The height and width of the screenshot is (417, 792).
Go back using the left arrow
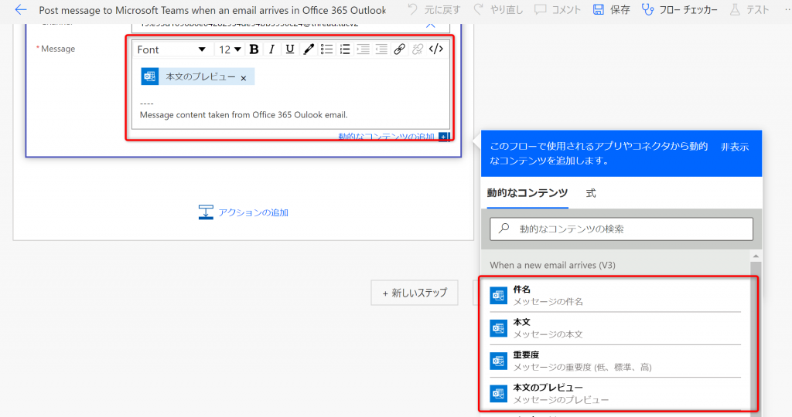(21, 9)
